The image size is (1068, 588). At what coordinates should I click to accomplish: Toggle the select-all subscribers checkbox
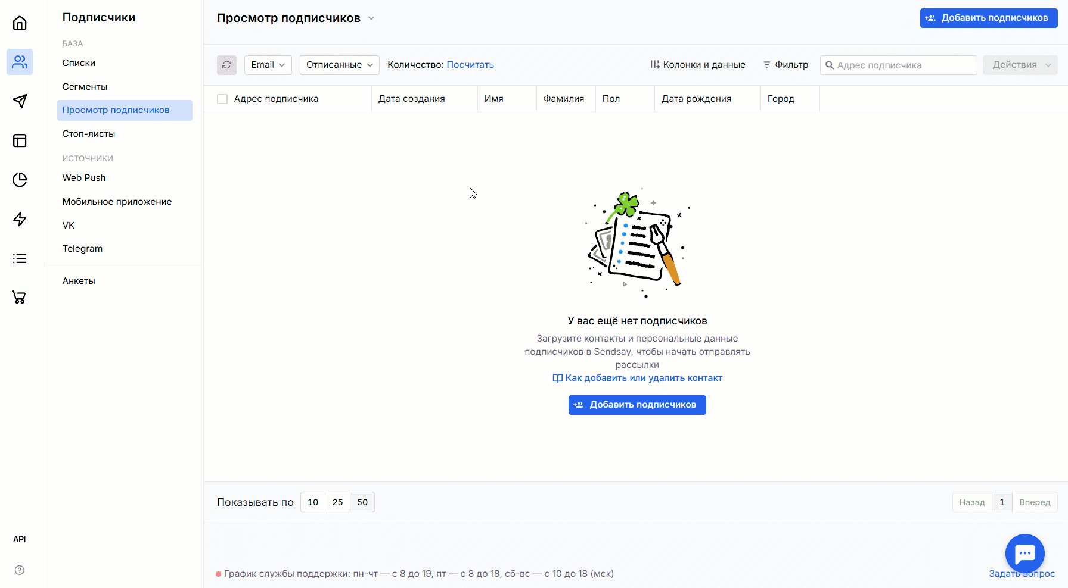coord(222,99)
